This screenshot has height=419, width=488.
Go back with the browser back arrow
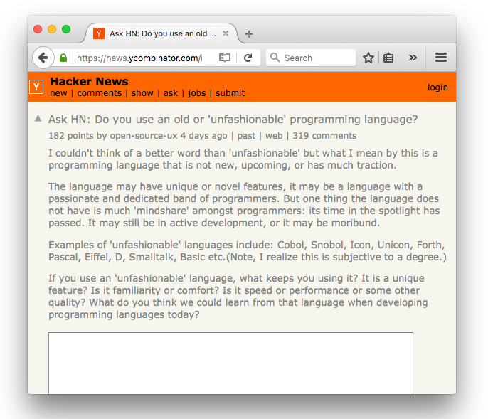click(x=43, y=58)
